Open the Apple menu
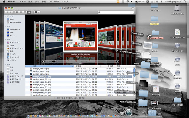The image size is (189, 118). tap(4, 1)
